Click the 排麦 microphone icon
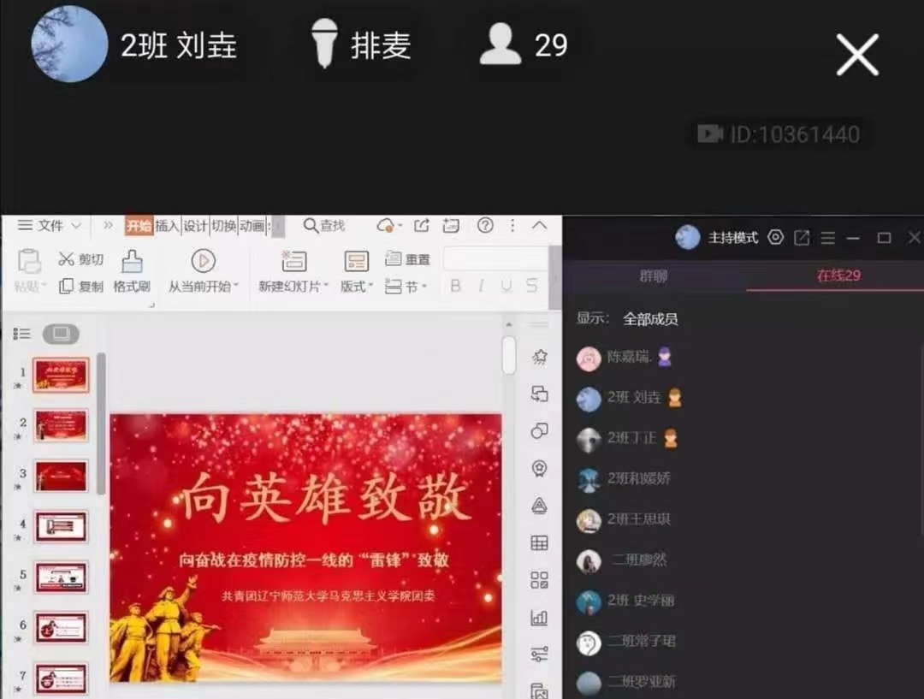 pyautogui.click(x=324, y=44)
